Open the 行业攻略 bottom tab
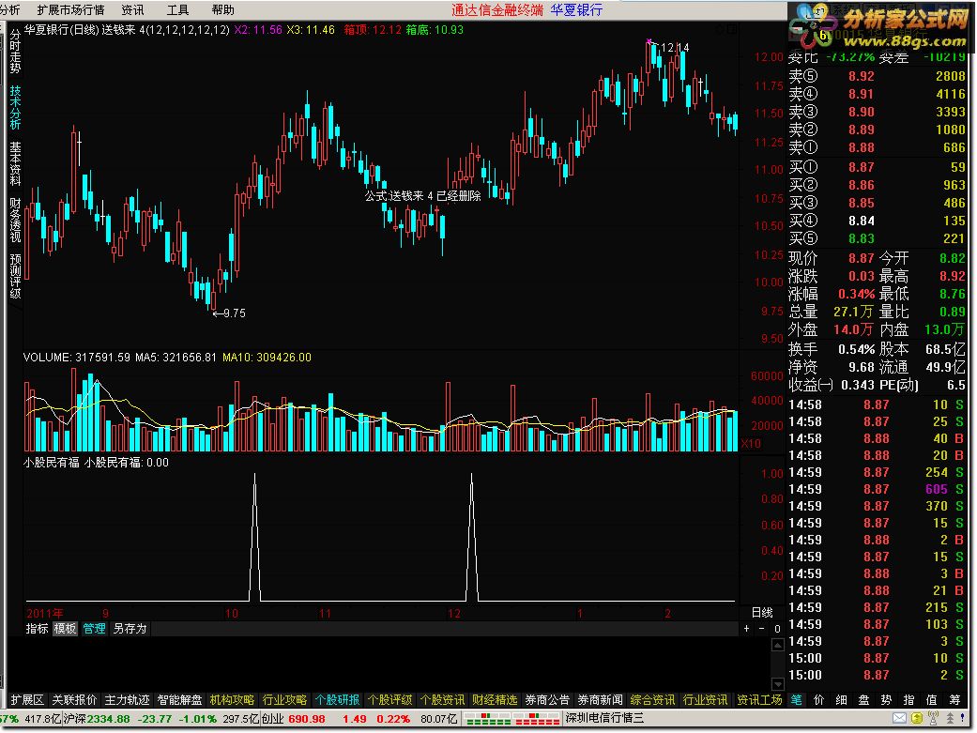The width and height of the screenshot is (977, 733). click(284, 700)
